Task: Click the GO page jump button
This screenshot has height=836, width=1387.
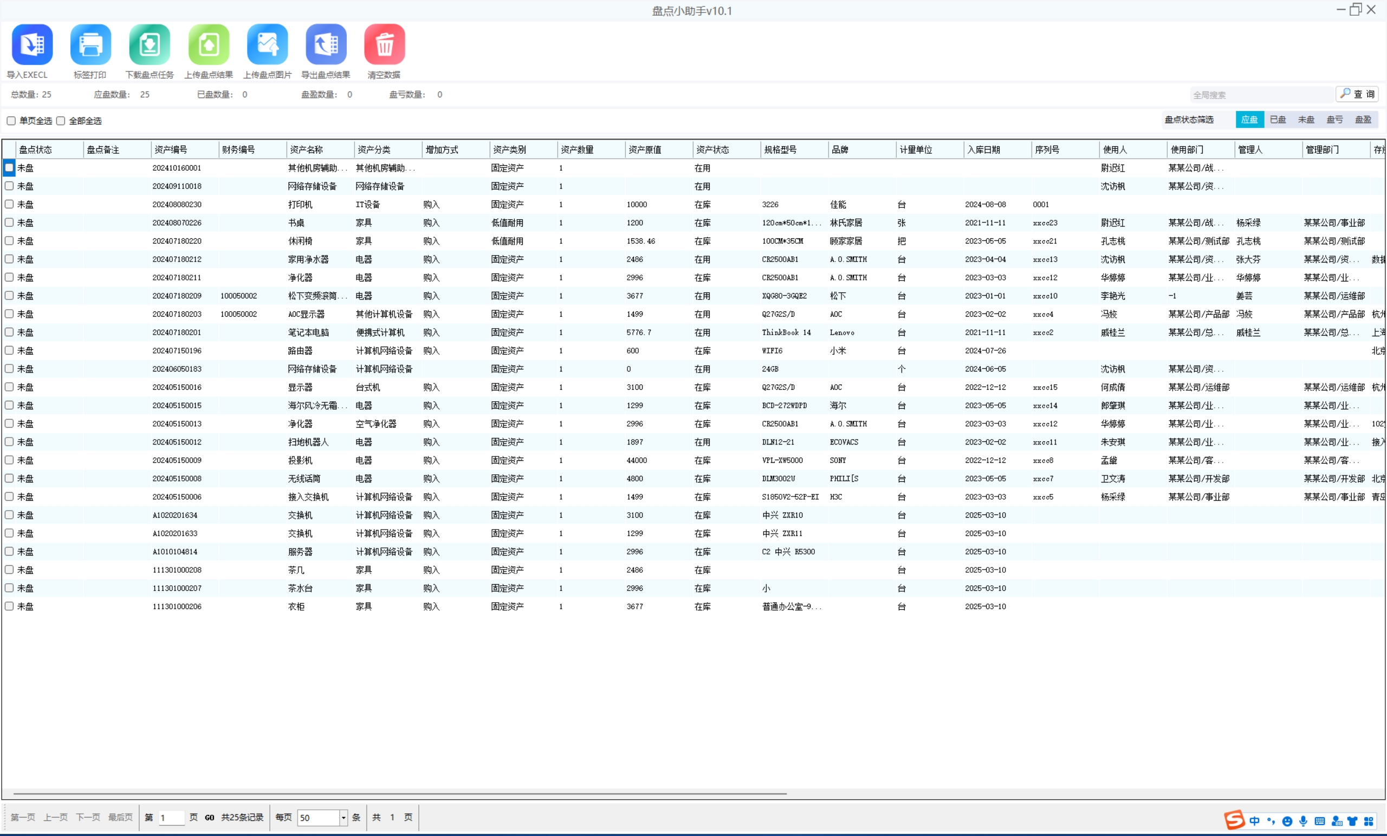Action: (209, 818)
